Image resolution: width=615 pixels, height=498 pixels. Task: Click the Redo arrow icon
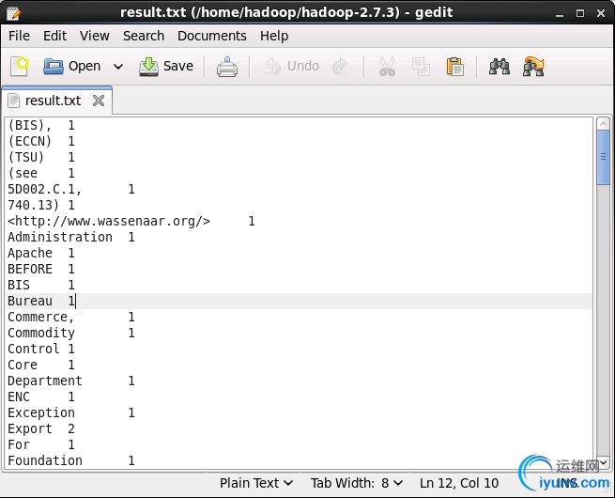[340, 66]
